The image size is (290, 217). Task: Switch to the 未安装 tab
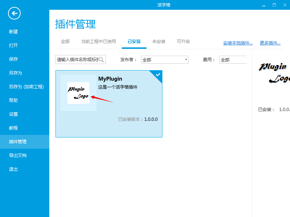pyautogui.click(x=159, y=42)
